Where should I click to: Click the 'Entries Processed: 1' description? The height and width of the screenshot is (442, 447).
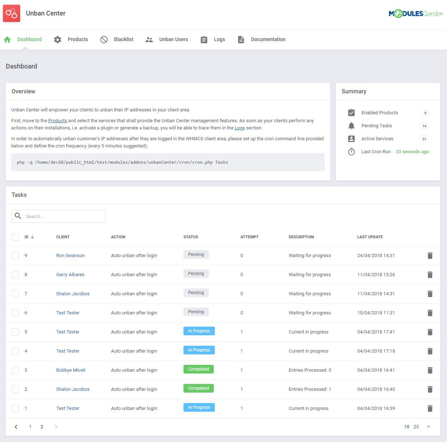(310, 389)
